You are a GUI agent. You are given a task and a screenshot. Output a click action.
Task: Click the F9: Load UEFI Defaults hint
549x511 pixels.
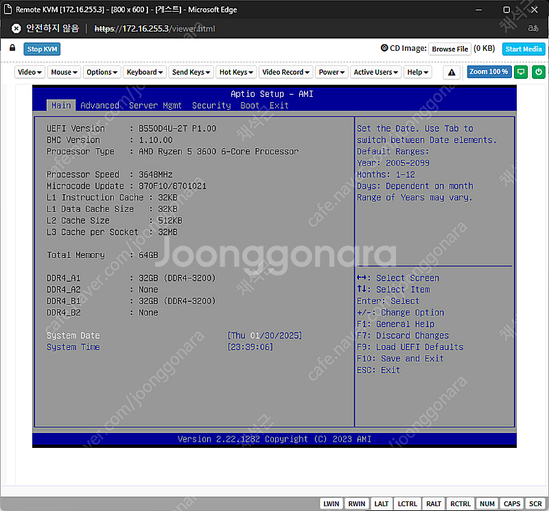tap(410, 347)
